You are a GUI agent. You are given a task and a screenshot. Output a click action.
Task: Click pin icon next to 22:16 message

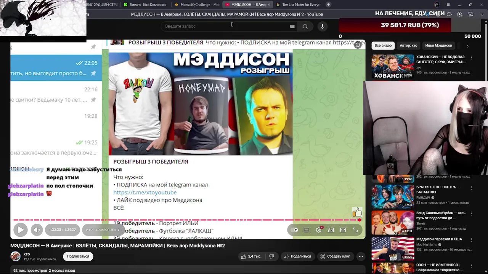[x=93, y=100]
